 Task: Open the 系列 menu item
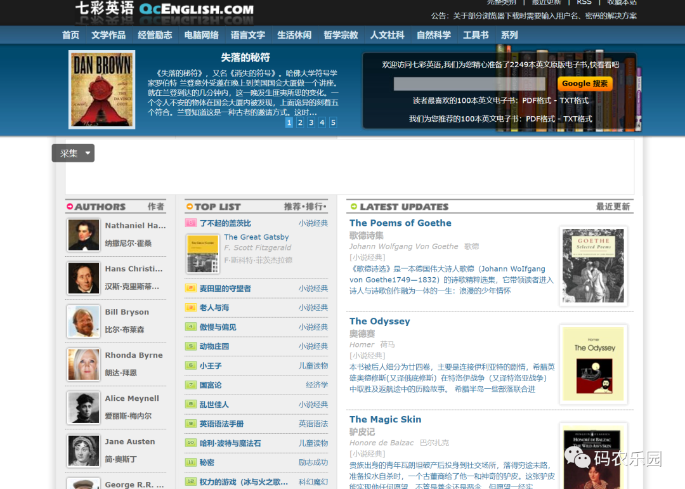509,35
